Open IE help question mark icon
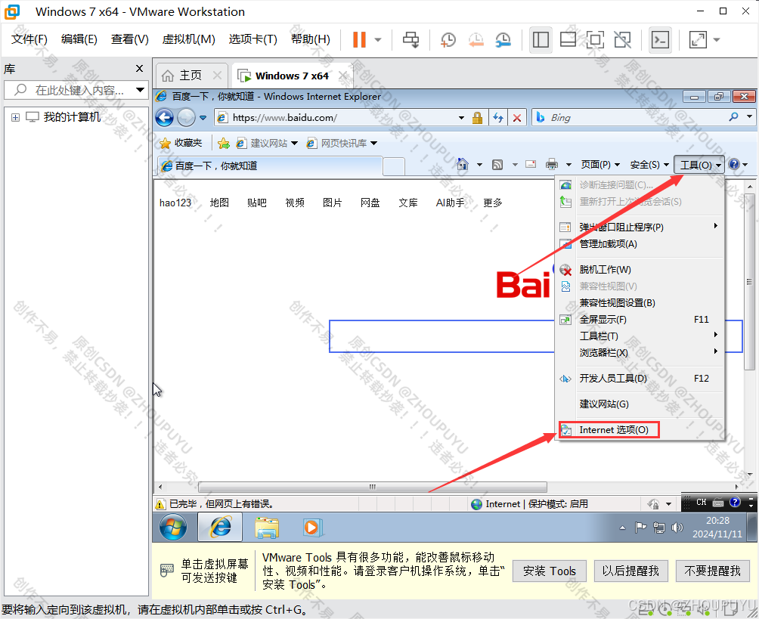 click(734, 165)
